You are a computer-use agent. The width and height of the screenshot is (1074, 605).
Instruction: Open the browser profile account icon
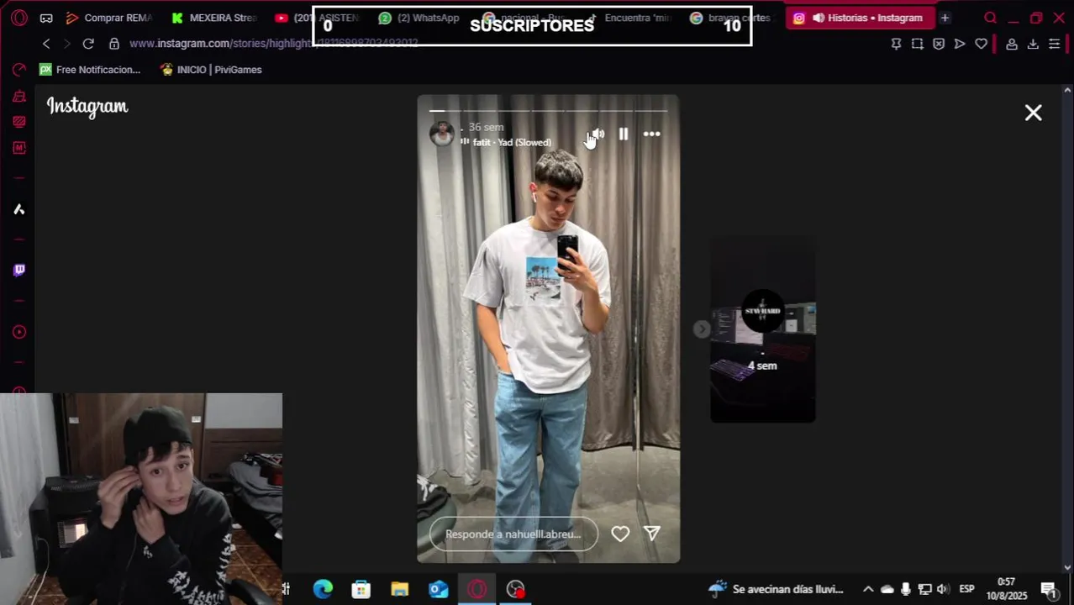(x=1012, y=44)
